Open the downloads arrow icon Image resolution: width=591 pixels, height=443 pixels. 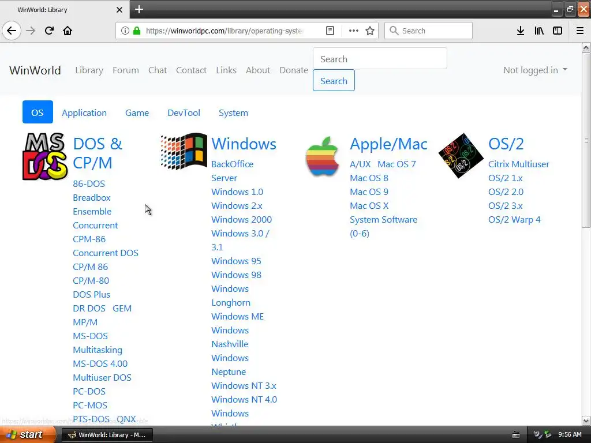pyautogui.click(x=520, y=31)
